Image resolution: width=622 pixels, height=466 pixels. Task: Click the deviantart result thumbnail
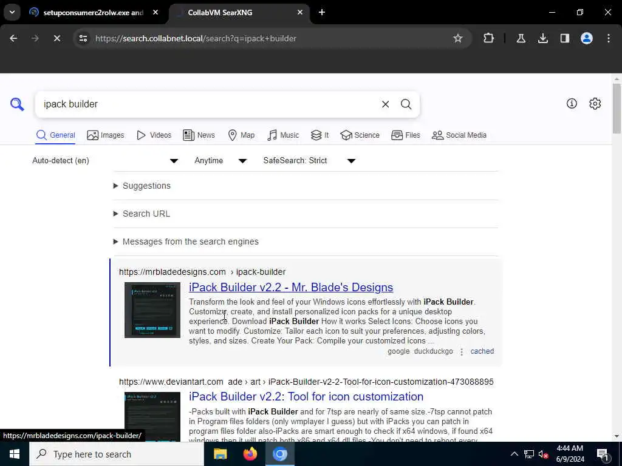pyautogui.click(x=152, y=416)
